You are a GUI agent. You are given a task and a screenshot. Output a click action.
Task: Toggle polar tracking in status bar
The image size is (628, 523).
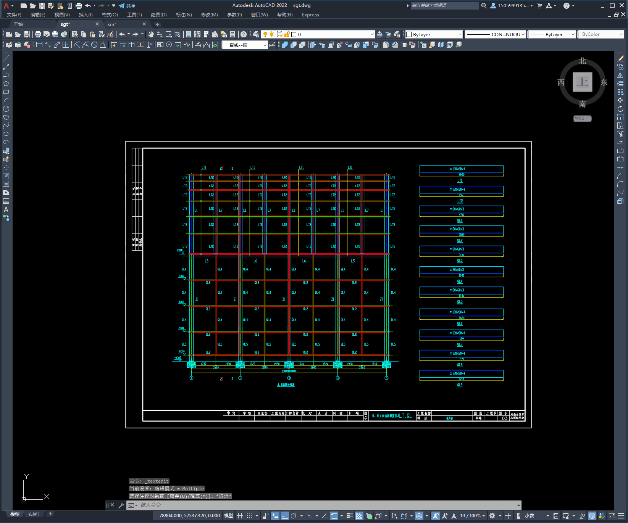[294, 516]
